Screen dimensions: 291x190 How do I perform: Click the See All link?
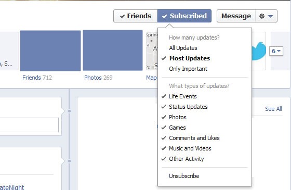coord(273,109)
